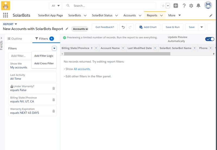This screenshot has height=150, width=217.
Task: Expand the SolarBots tab chevron
Action: (85, 15)
